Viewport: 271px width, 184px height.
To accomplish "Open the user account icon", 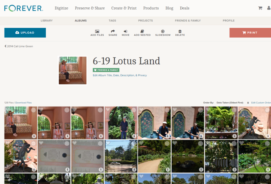I will 269,8.
